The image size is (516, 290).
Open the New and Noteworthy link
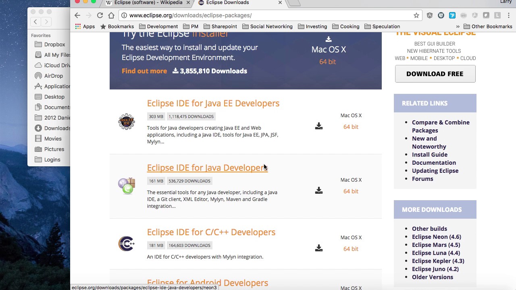click(429, 142)
